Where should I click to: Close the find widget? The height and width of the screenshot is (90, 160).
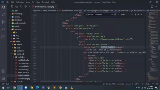coord(142,14)
